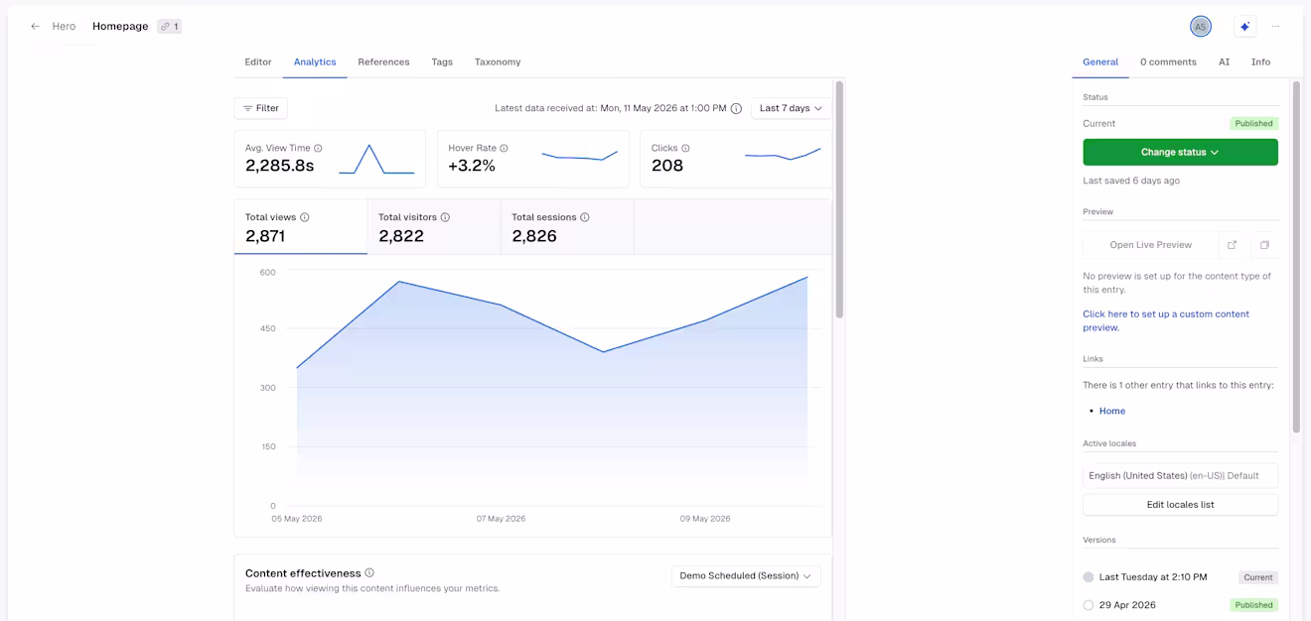This screenshot has height=621, width=1311.
Task: Open the three-dot more actions menu
Action: coord(1276,27)
